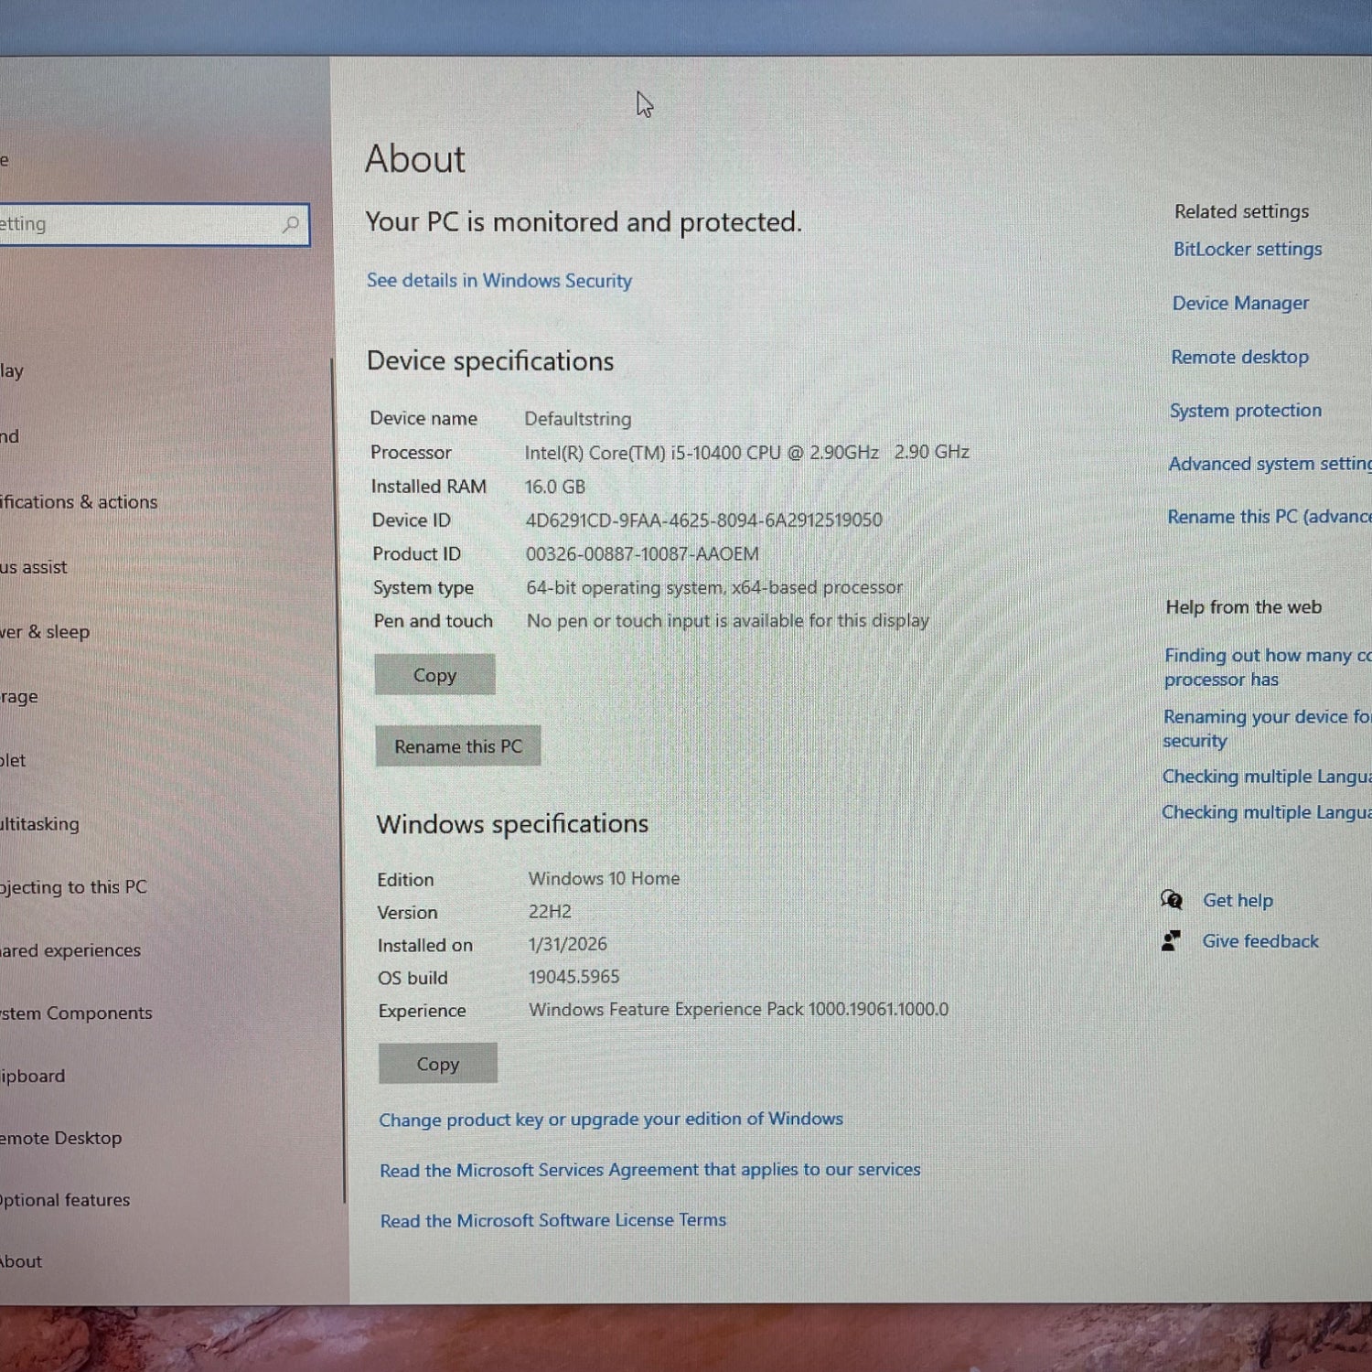The width and height of the screenshot is (1372, 1372).
Task: Read the Microsoft Services Agreement link
Action: (650, 1170)
